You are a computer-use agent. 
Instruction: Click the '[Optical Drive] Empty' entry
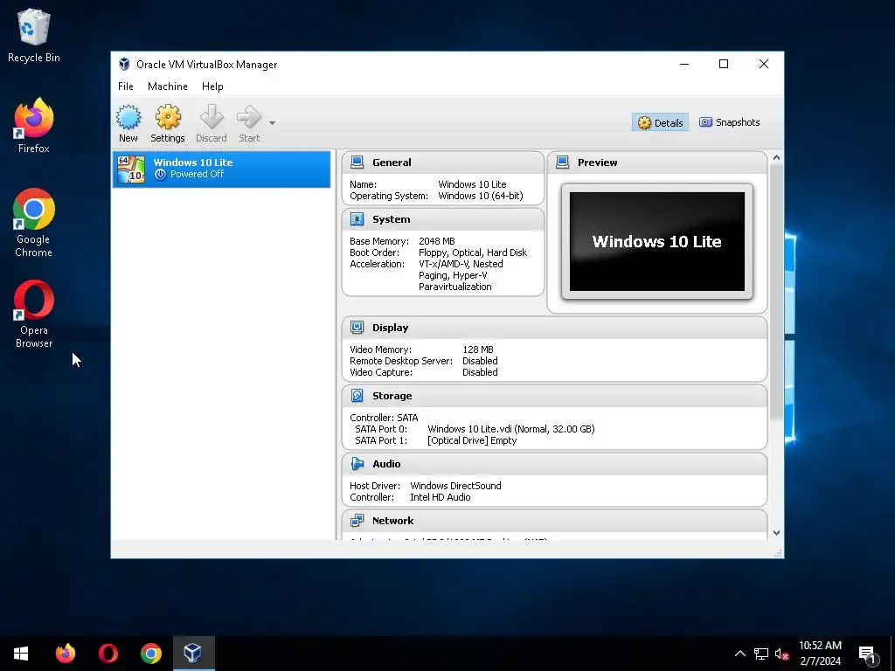[x=472, y=440]
